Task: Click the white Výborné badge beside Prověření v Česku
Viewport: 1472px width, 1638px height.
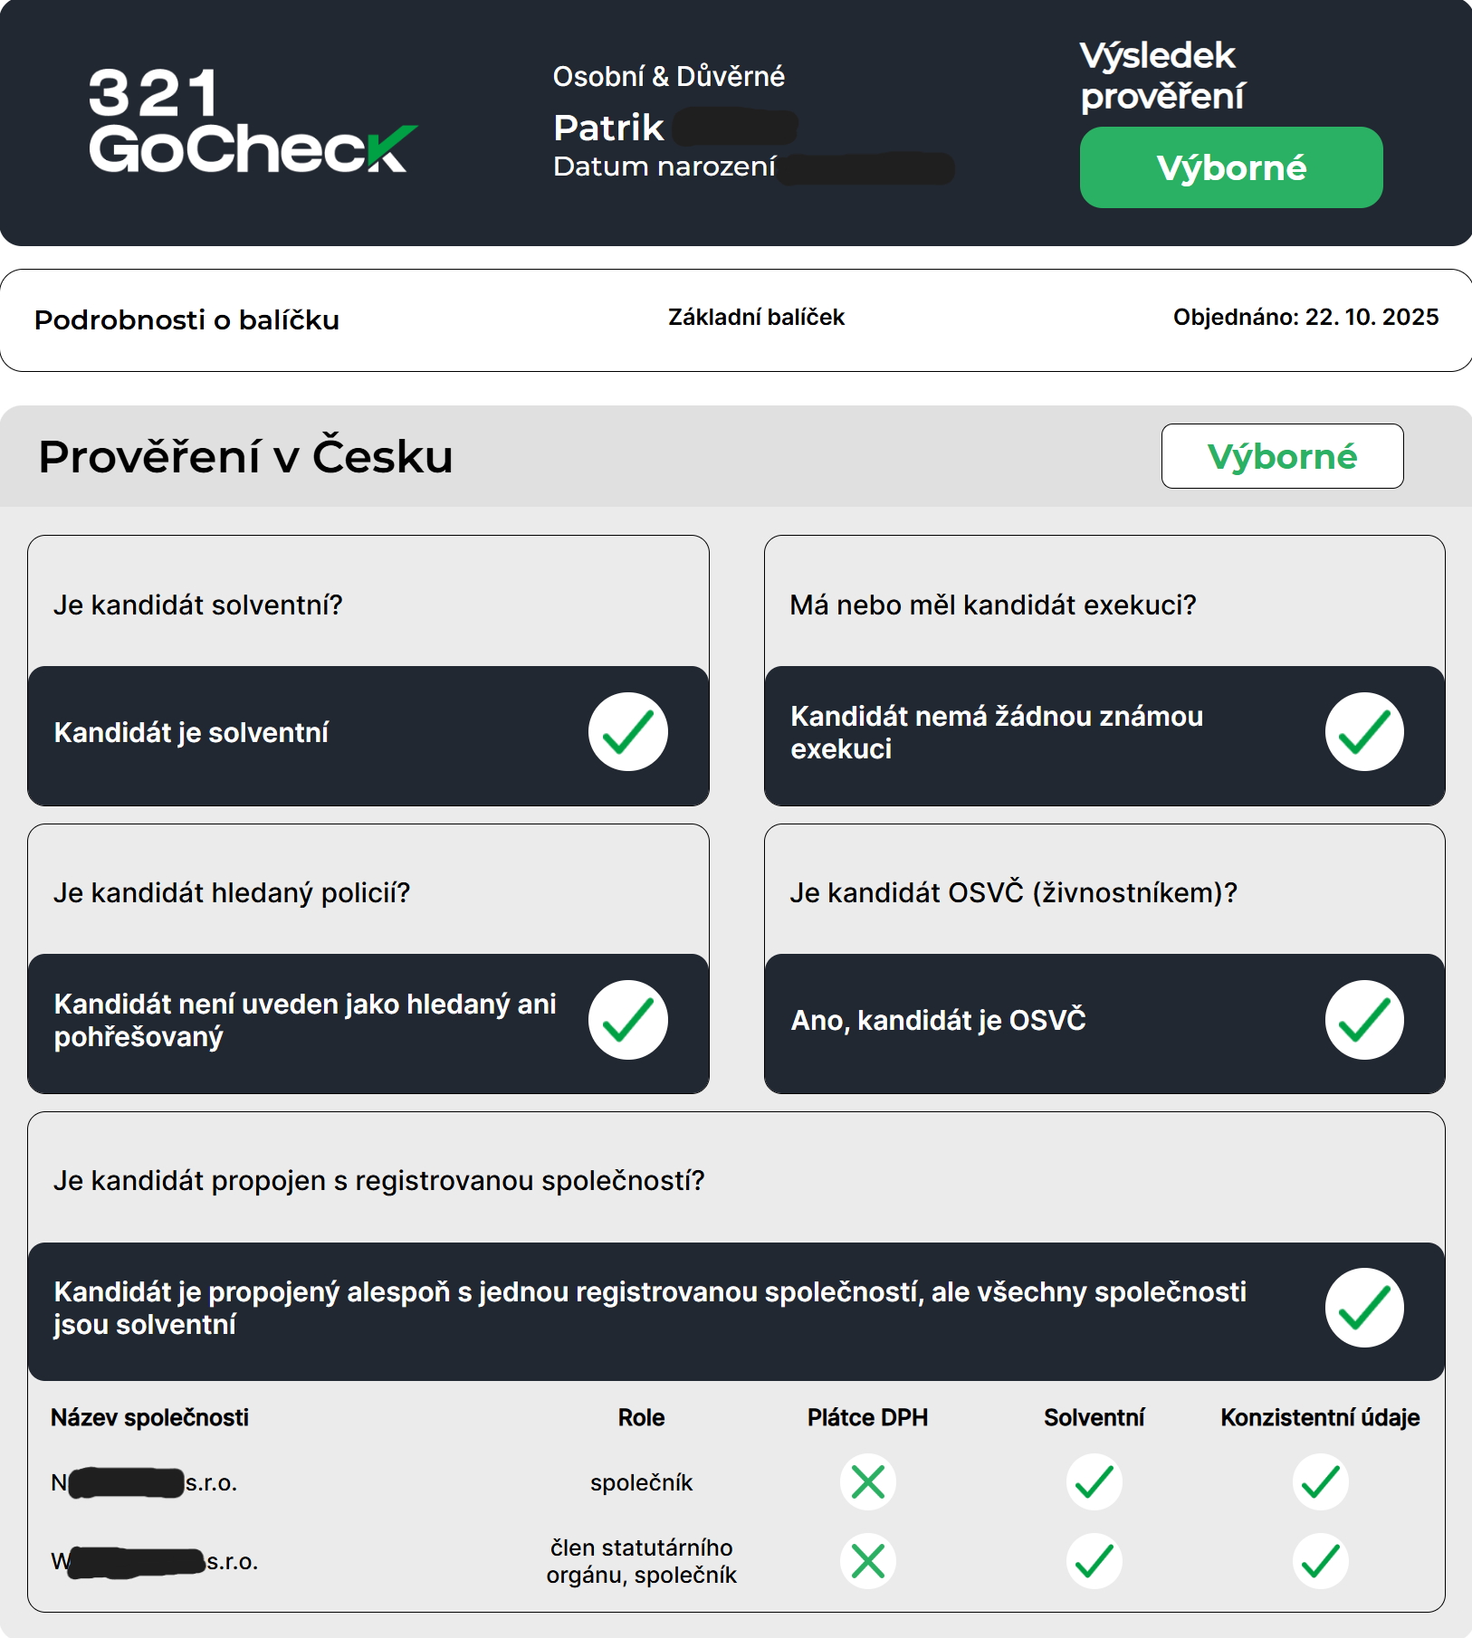Action: coord(1282,456)
